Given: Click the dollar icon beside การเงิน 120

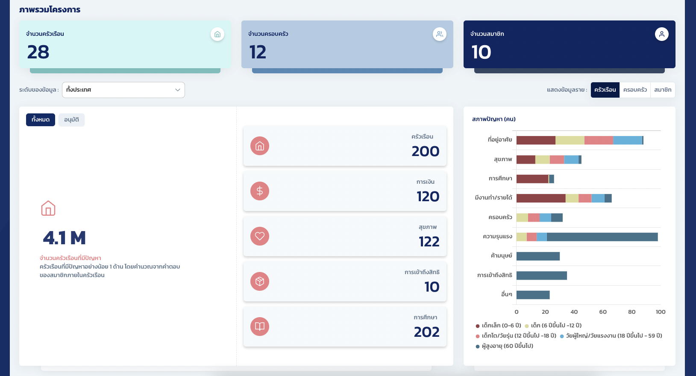Looking at the screenshot, I should click(260, 191).
